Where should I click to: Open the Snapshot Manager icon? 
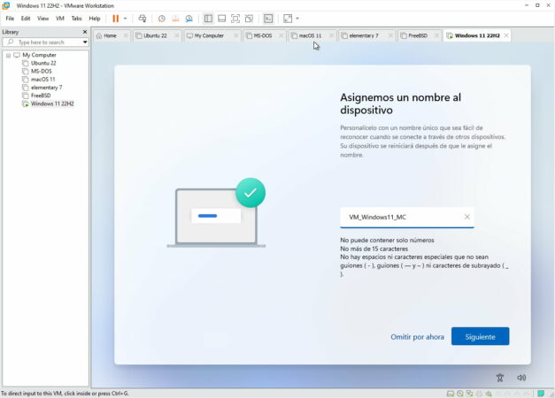(x=189, y=19)
